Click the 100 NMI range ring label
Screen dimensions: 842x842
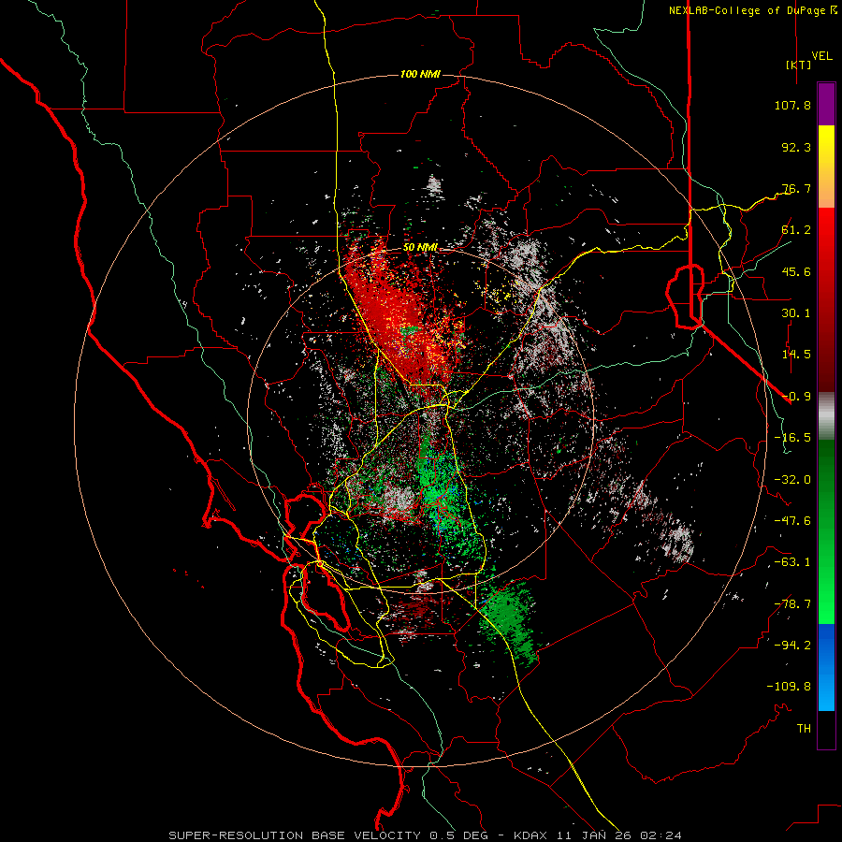(420, 74)
